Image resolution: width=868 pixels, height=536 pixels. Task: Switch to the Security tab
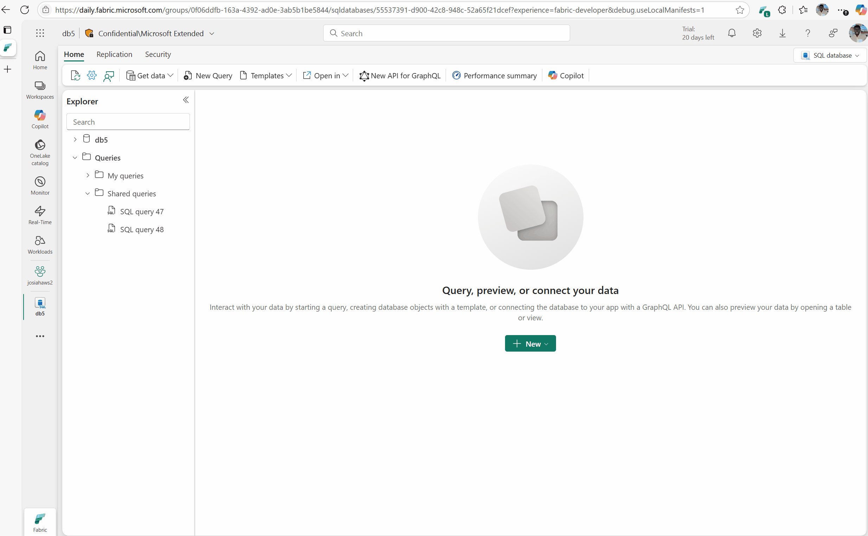pos(158,54)
